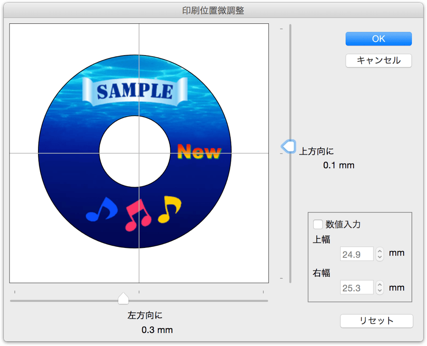Click the 右幅 value field showing 25.3
427x346 pixels.
click(357, 288)
